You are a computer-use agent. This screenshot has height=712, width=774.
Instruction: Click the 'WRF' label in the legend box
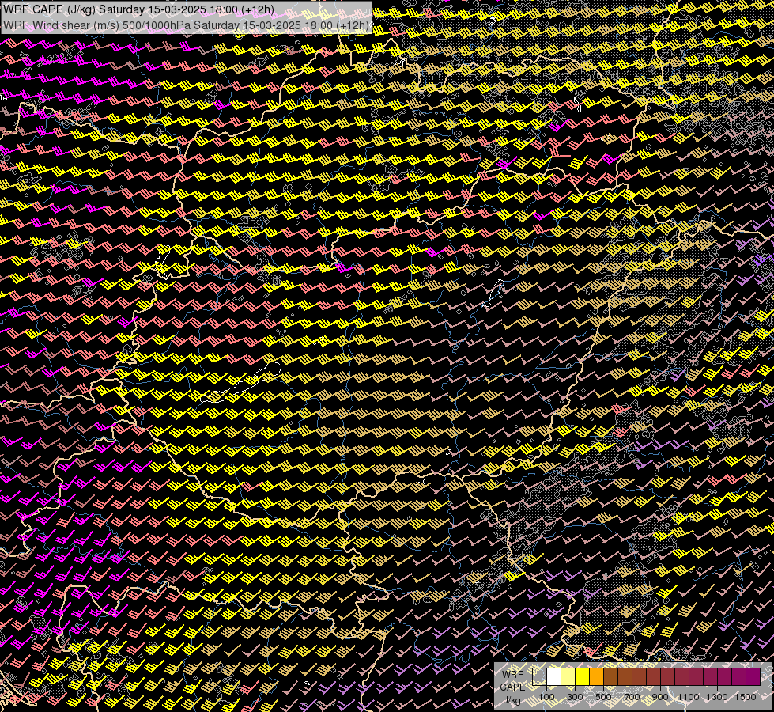tap(513, 675)
